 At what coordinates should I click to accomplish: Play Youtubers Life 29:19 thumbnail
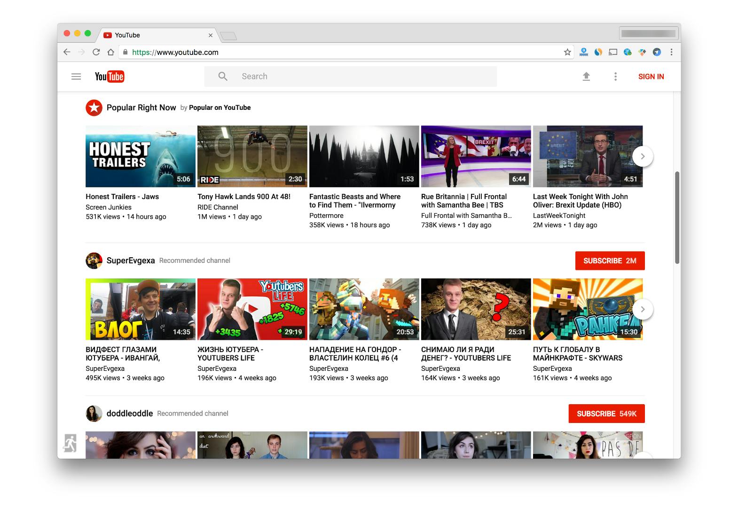pyautogui.click(x=252, y=309)
